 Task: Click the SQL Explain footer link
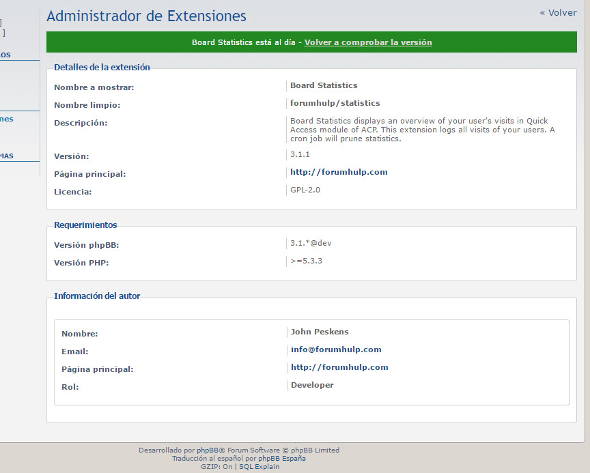click(x=259, y=467)
